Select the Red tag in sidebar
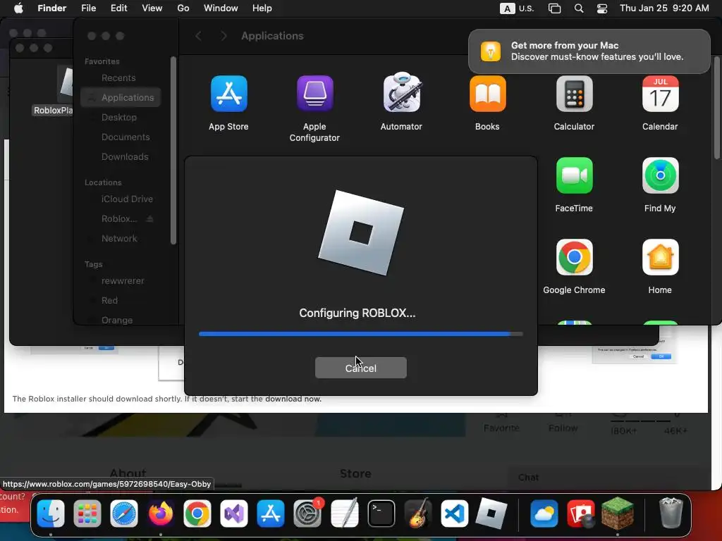This screenshot has height=541, width=722. (109, 300)
